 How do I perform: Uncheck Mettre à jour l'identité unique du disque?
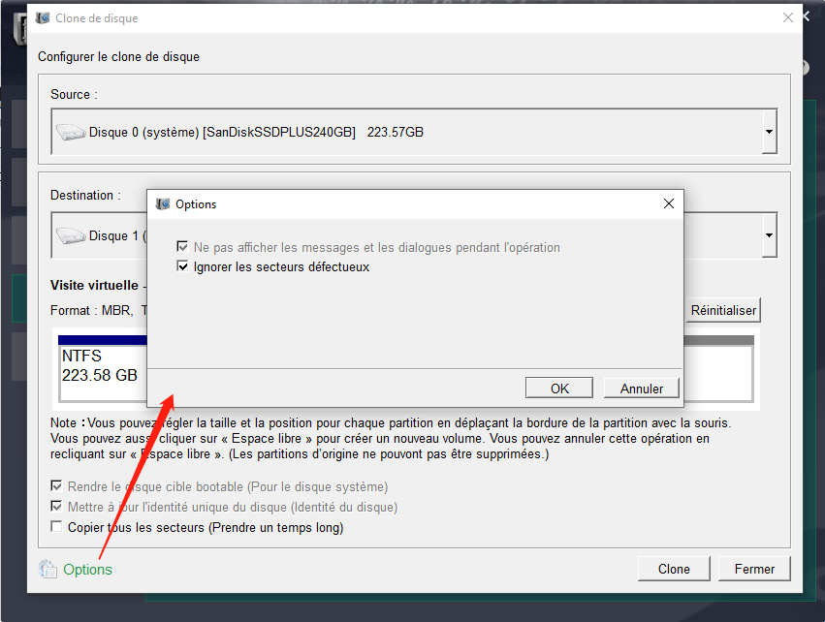(x=55, y=507)
